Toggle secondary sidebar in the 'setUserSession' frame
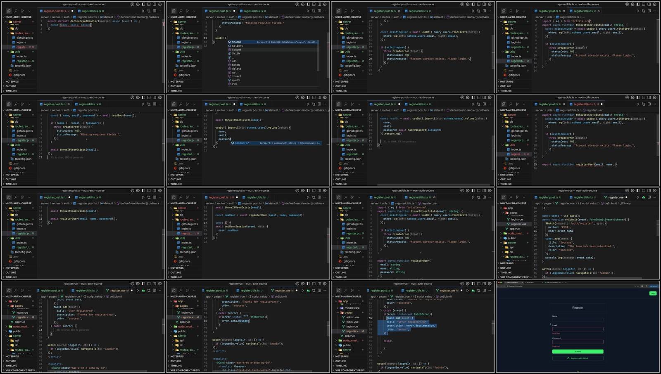Image resolution: width=661 pixels, height=374 pixels. tap(319, 191)
